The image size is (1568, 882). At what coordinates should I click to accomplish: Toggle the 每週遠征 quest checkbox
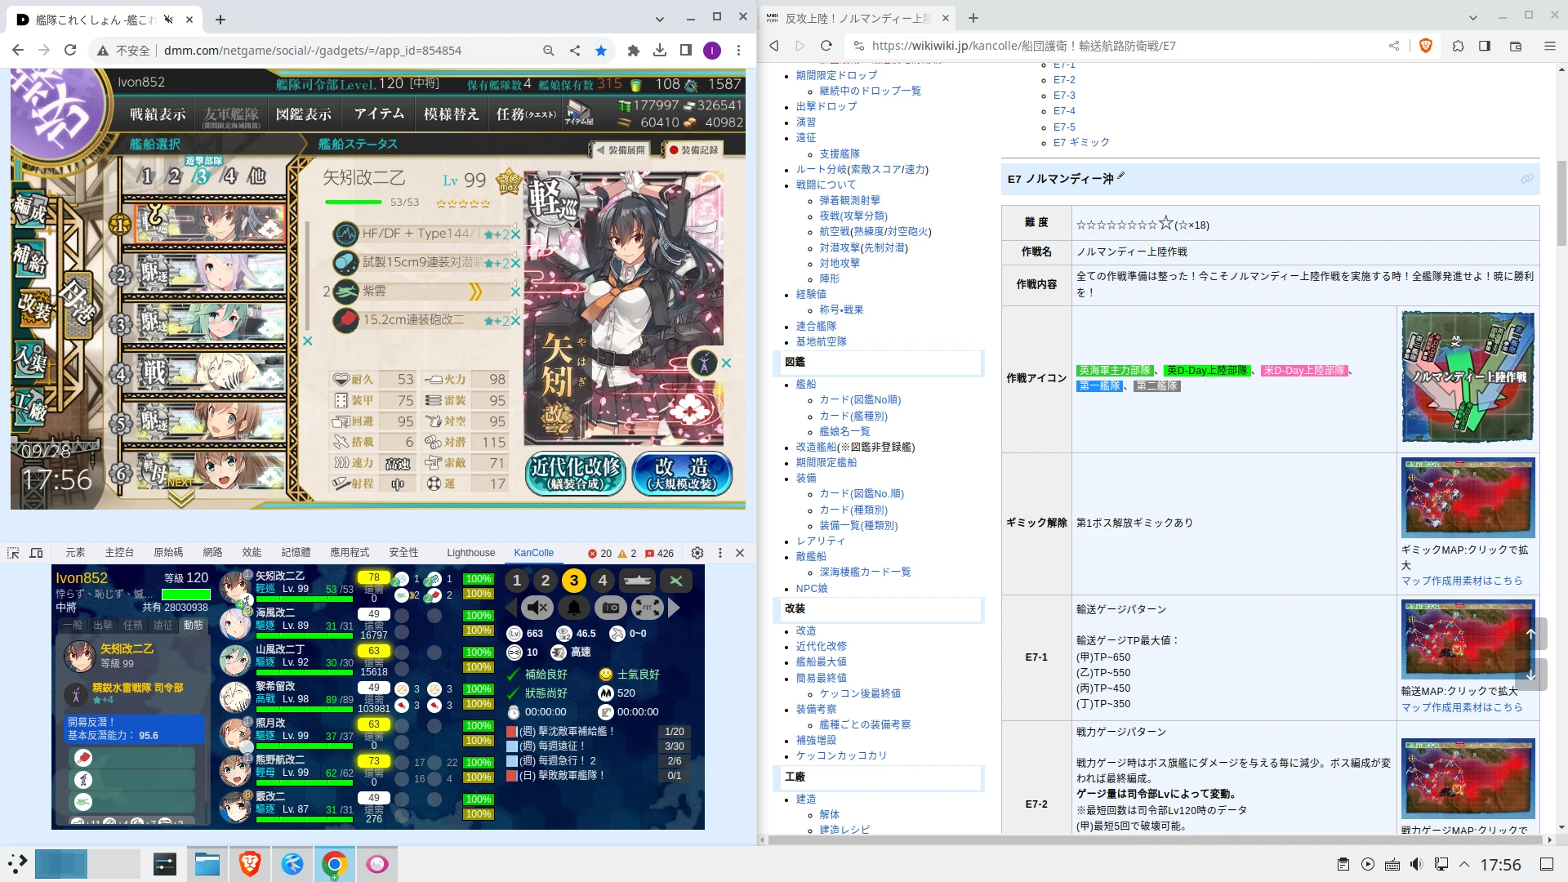(x=511, y=746)
